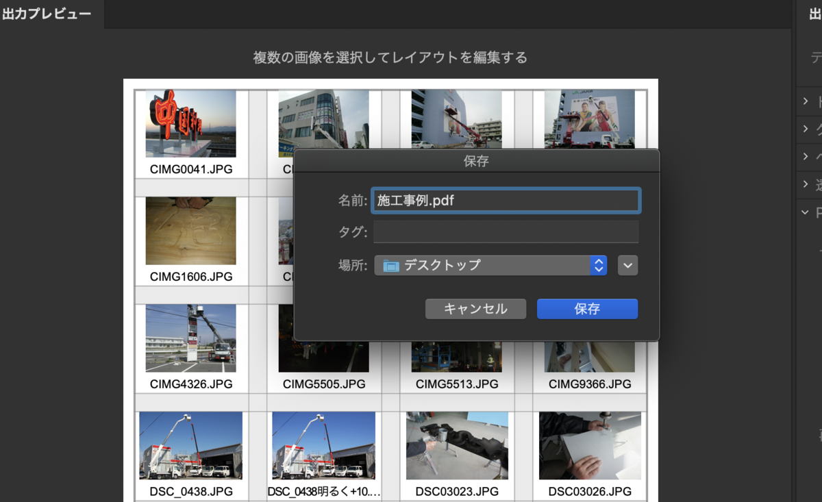Select thumbnail CIMG4326.JPG
822x502 pixels.
(191, 338)
